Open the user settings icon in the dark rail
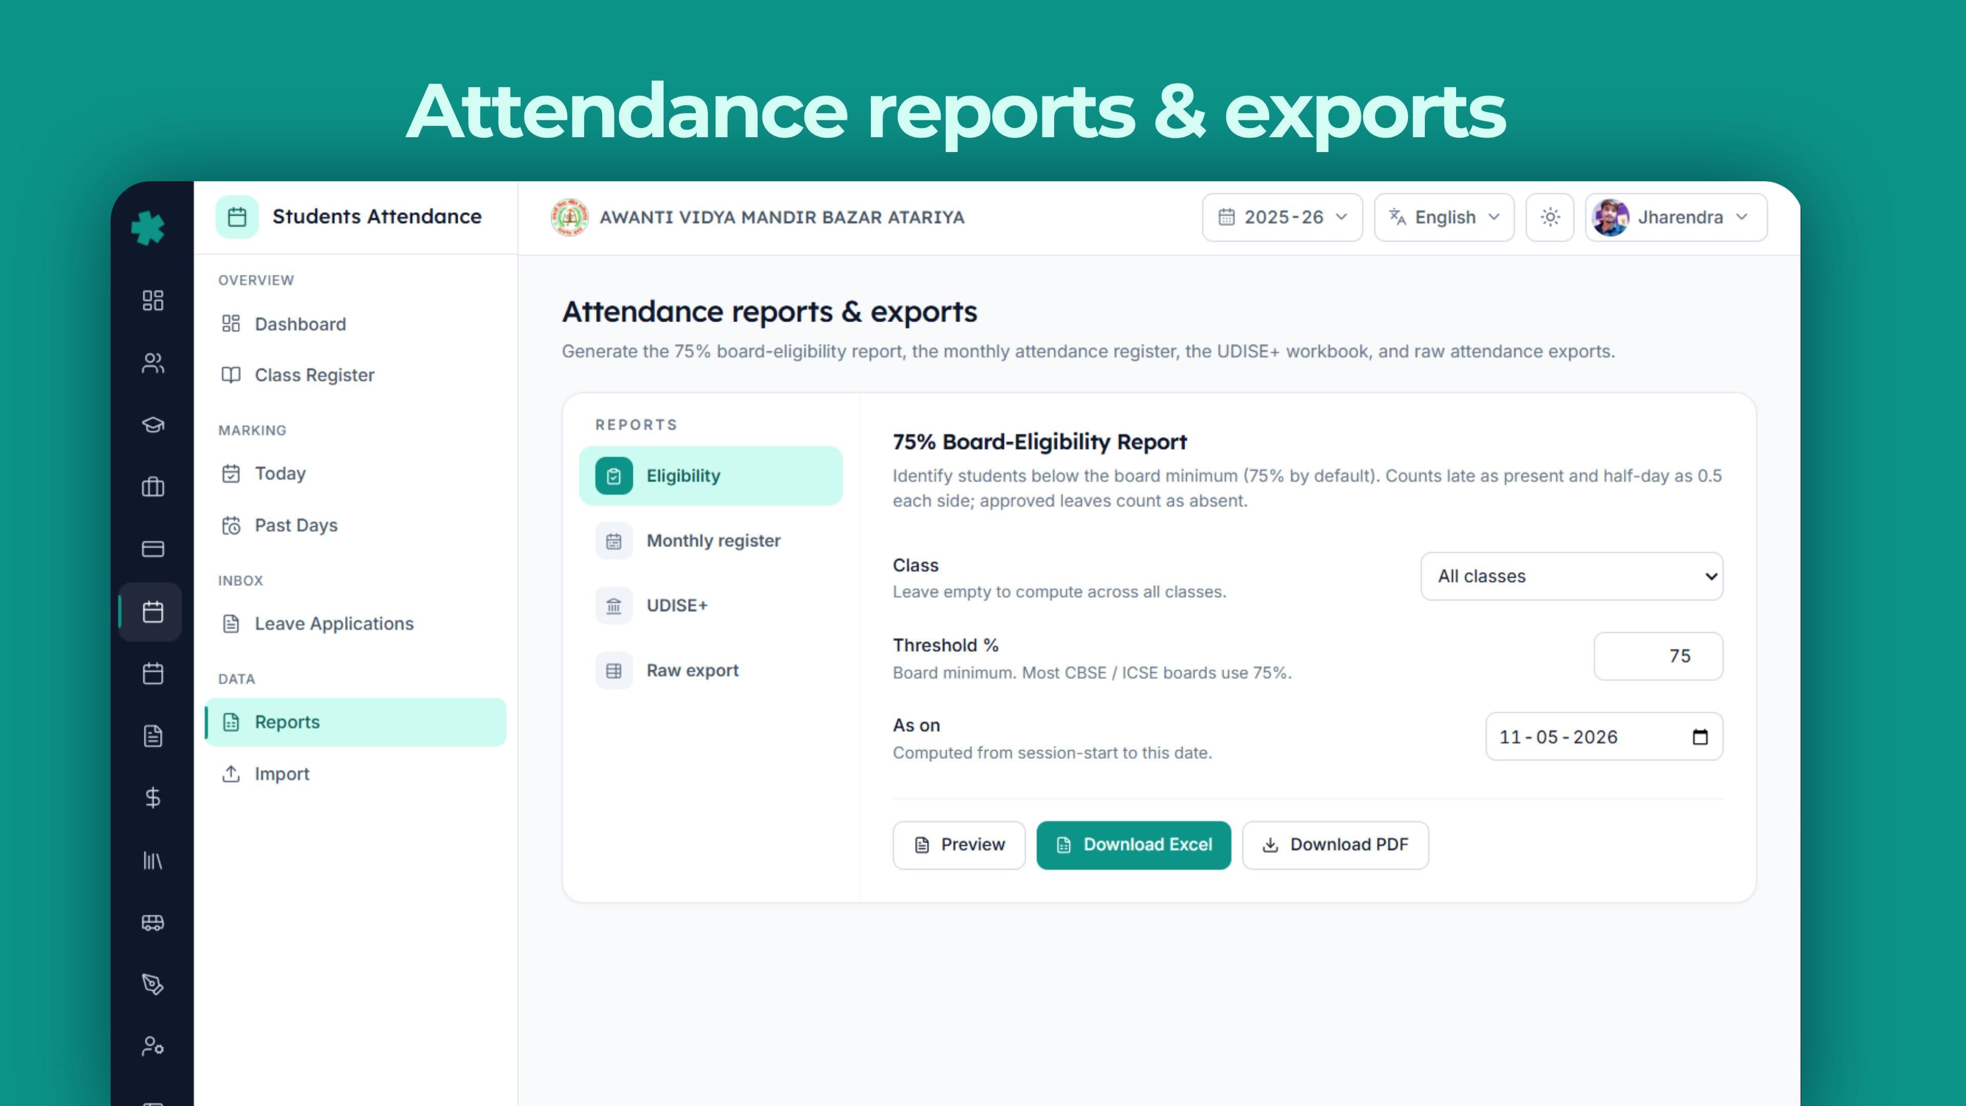This screenshot has width=1966, height=1106. click(153, 1047)
